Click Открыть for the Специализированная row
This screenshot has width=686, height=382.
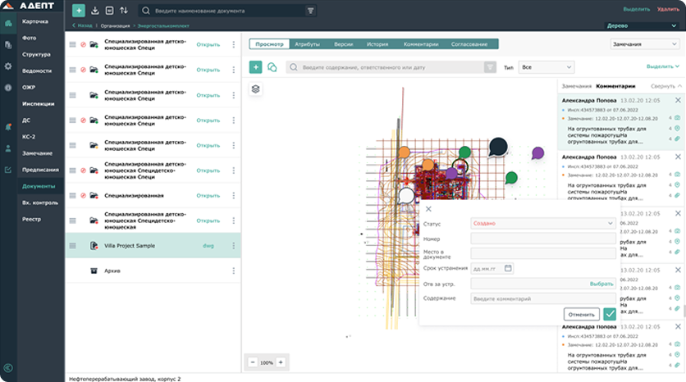tap(208, 195)
